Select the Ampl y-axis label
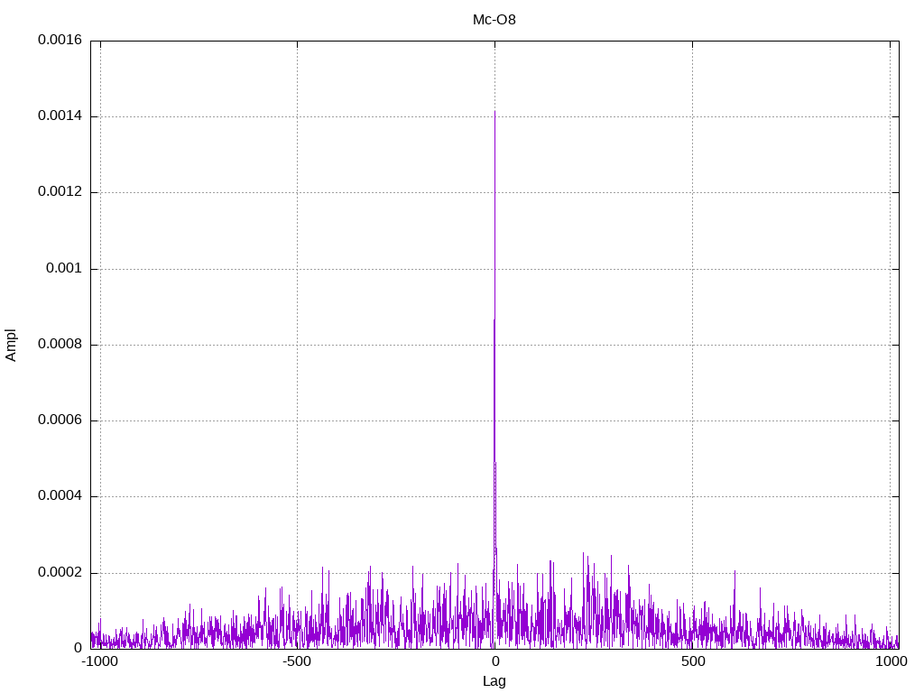This screenshot has width=924, height=693. point(11,345)
